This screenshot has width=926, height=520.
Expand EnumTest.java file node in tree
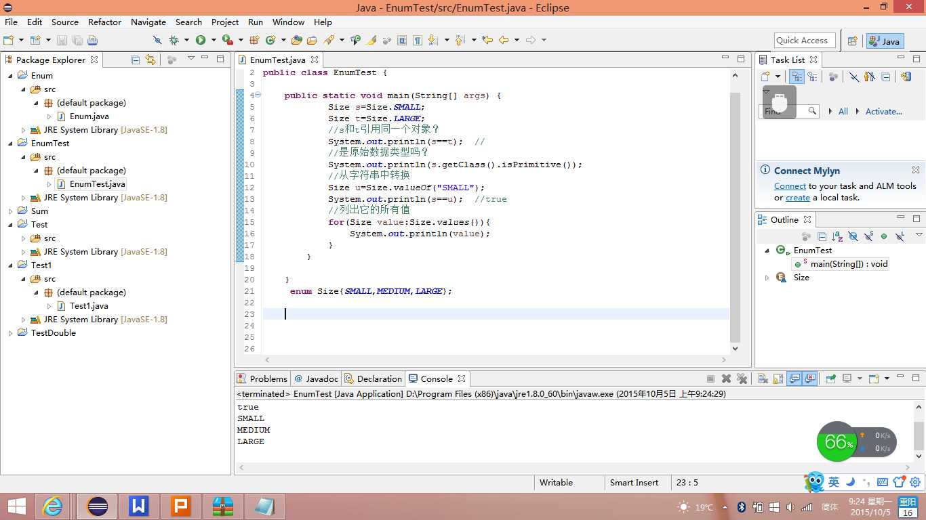tap(49, 184)
